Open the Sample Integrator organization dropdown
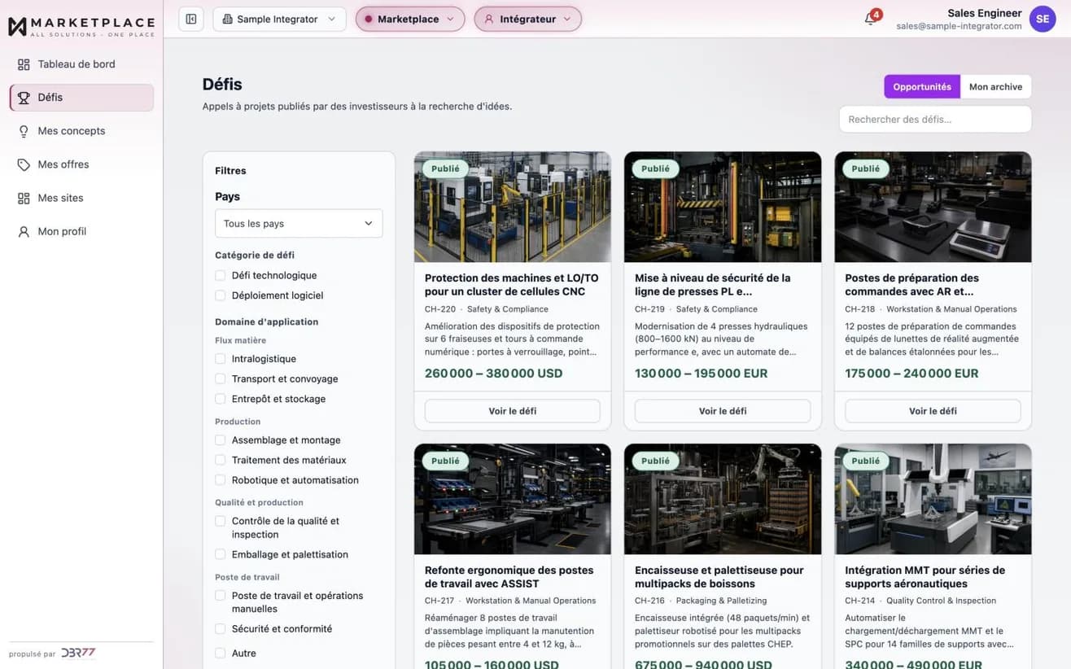 tap(279, 19)
